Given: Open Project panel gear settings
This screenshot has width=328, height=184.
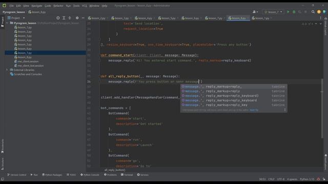Looking at the screenshot, I should point(77,18).
